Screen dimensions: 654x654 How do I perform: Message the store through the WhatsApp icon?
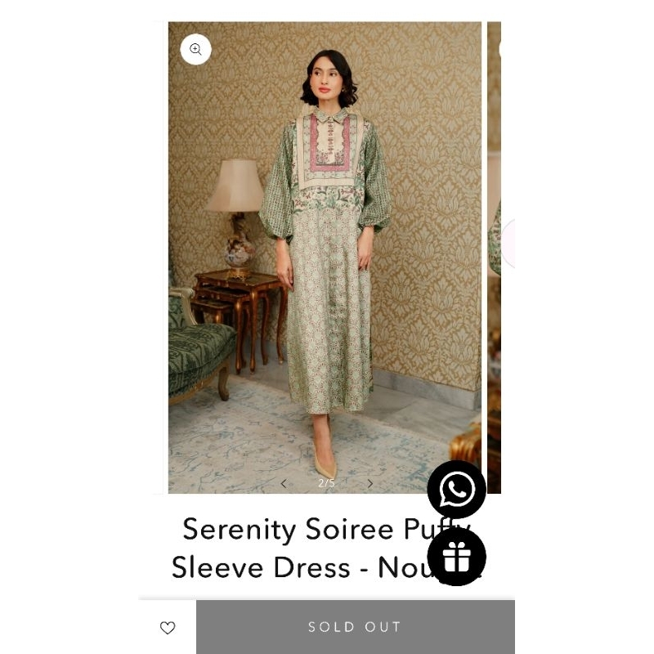(x=457, y=490)
